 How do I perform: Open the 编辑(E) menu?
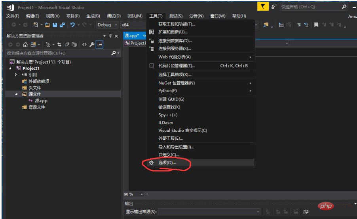pos(32,16)
